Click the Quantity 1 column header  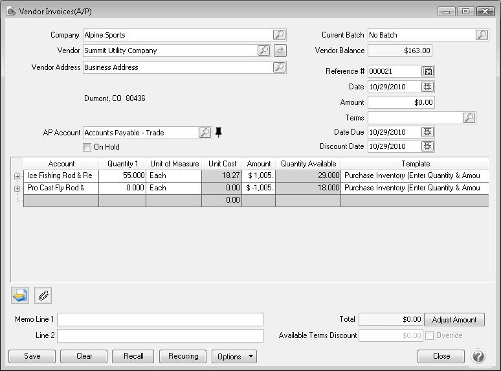tap(122, 164)
